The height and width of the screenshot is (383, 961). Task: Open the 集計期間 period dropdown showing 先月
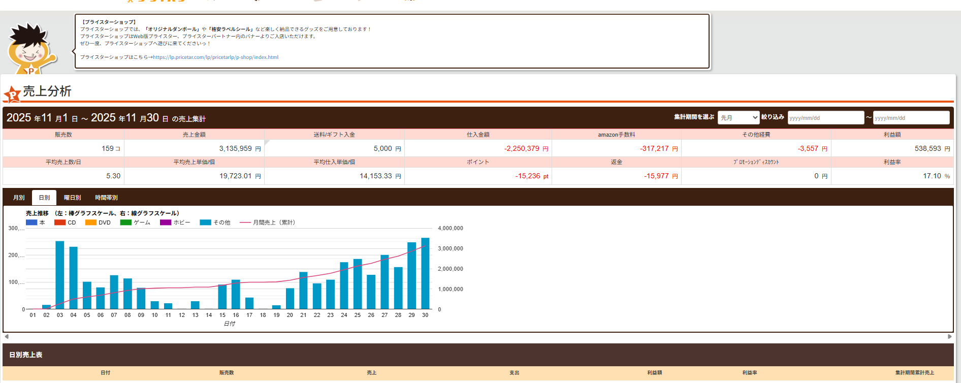738,118
